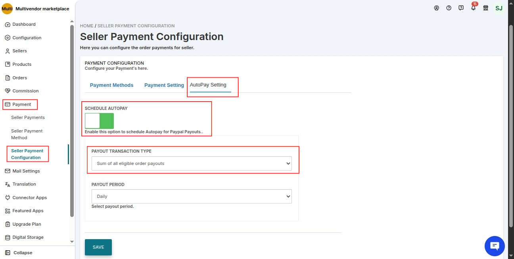Click the Collapse sidebar icon
The width and height of the screenshot is (514, 259).
click(8, 253)
